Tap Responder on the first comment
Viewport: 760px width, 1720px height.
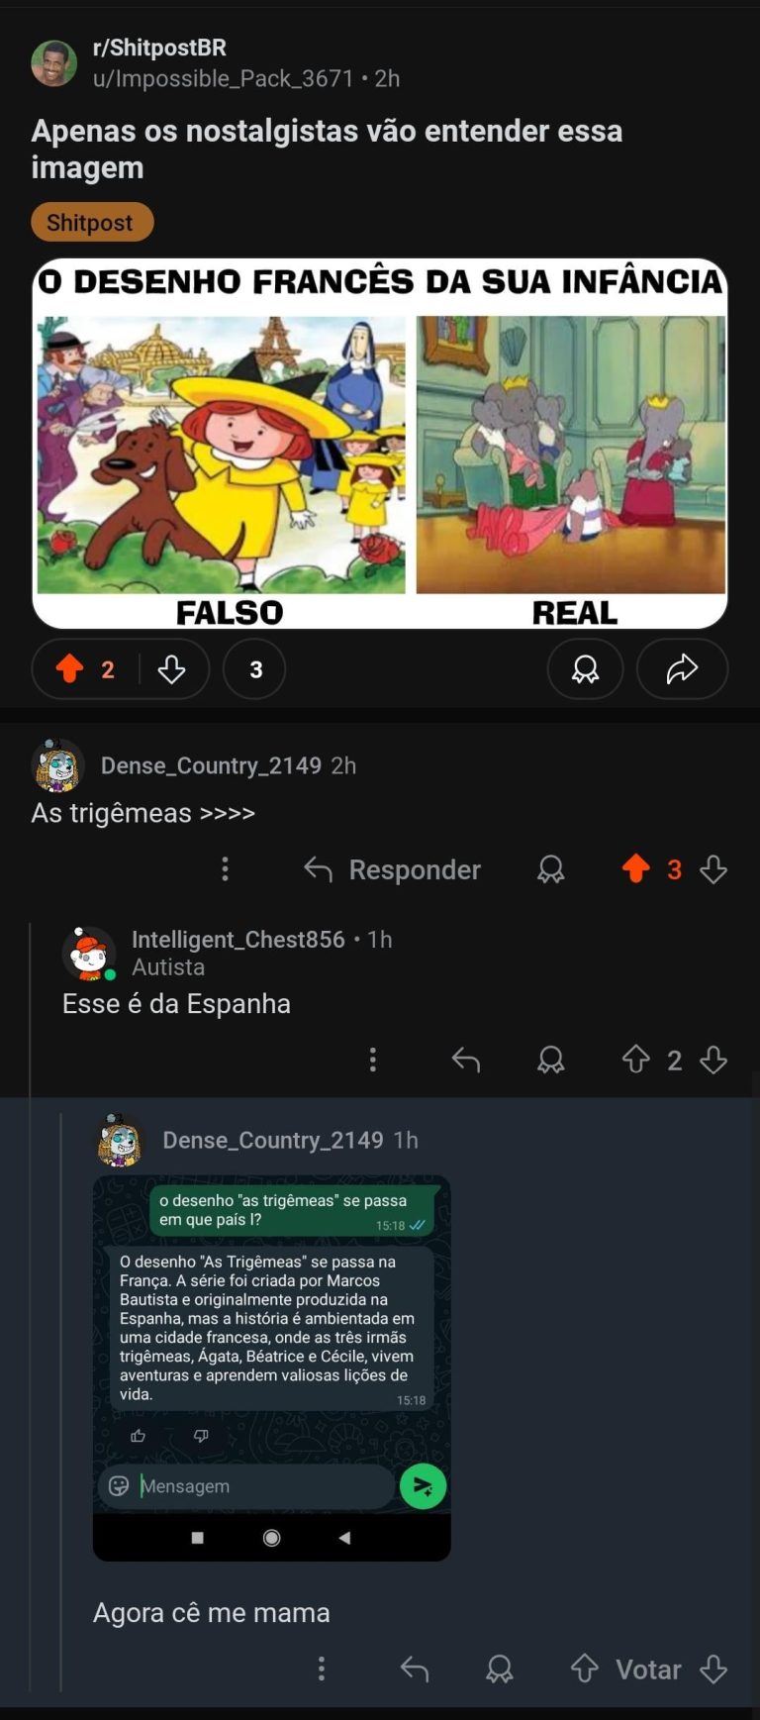pos(392,869)
